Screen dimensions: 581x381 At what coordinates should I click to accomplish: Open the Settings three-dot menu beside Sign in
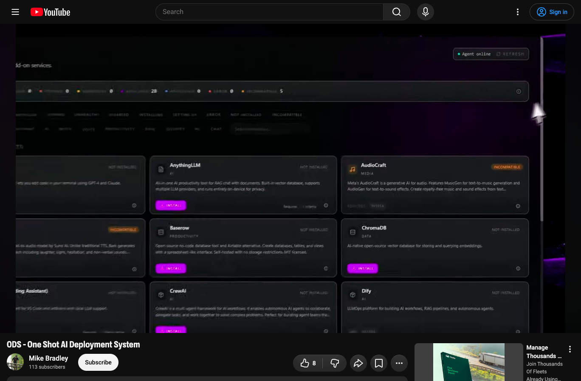518,12
